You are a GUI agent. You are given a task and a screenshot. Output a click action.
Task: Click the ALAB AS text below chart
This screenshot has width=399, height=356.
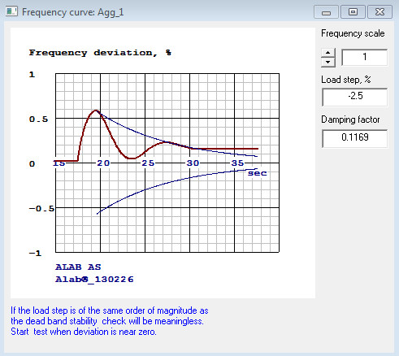[78, 267]
